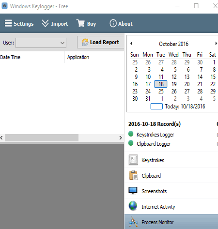Select October 11 in the calendar
The width and height of the screenshot is (218, 229).
click(x=161, y=77)
